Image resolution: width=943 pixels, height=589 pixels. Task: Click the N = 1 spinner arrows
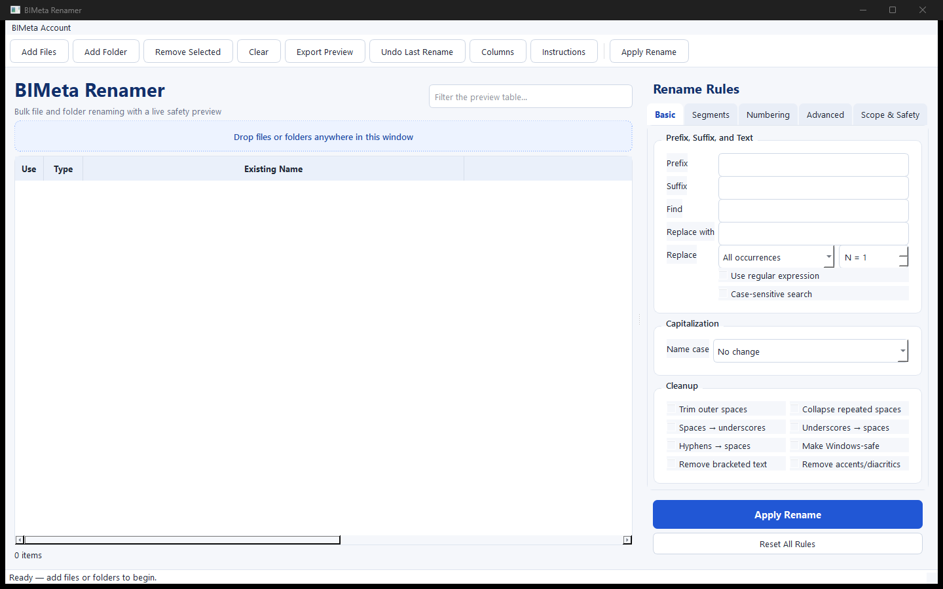click(x=904, y=257)
